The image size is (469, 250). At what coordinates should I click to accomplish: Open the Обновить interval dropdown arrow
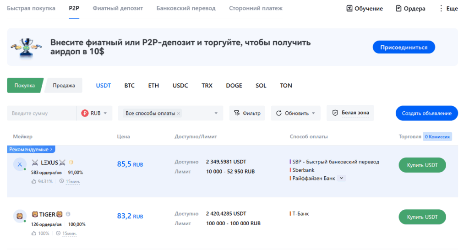313,114
